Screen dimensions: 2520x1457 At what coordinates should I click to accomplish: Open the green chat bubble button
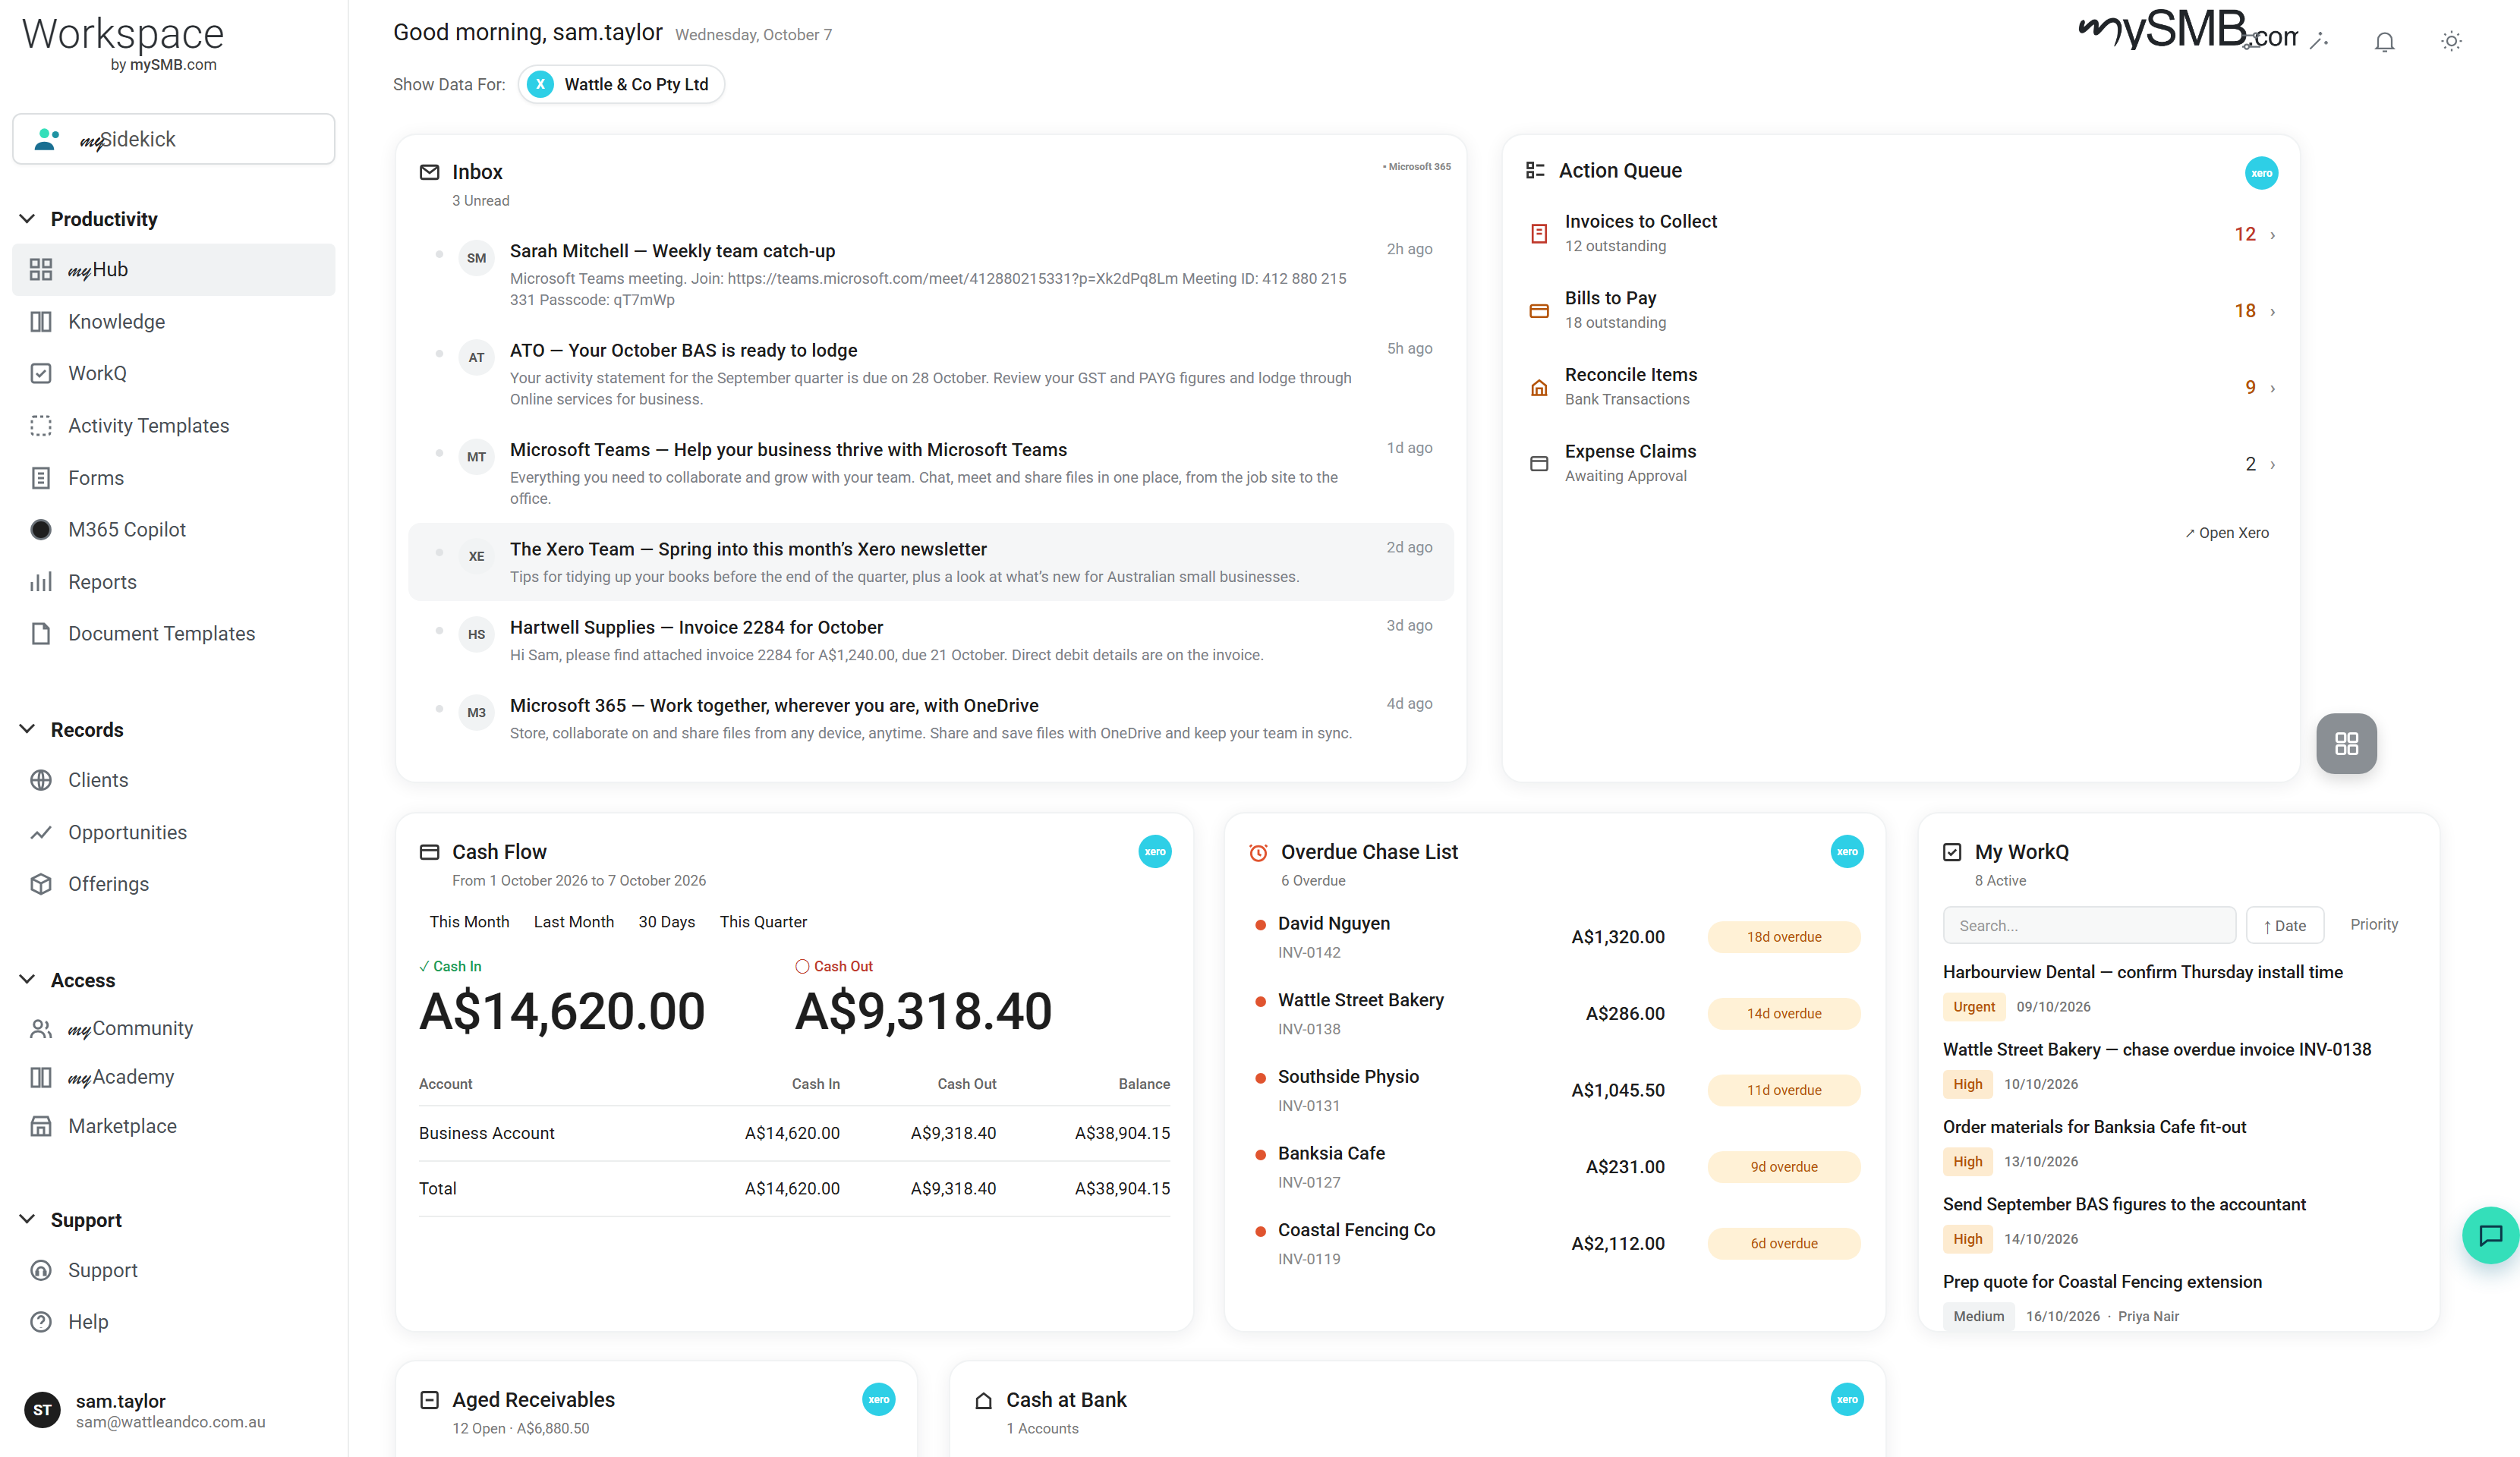(2490, 1235)
